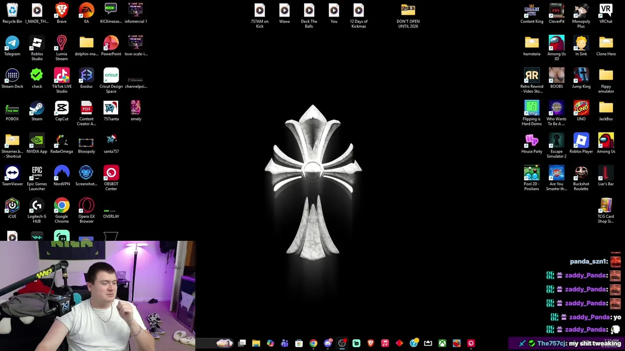The width and height of the screenshot is (625, 351).
Task: Launch Opera GX Browser shortcut
Action: coord(86,211)
